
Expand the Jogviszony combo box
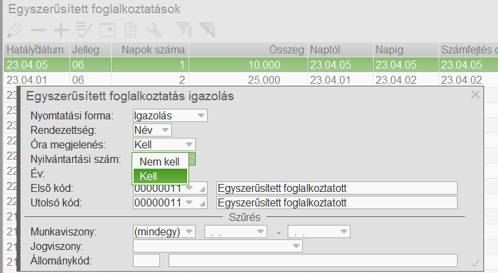click(x=296, y=246)
